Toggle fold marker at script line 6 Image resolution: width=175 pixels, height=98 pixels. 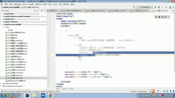point(55,26)
